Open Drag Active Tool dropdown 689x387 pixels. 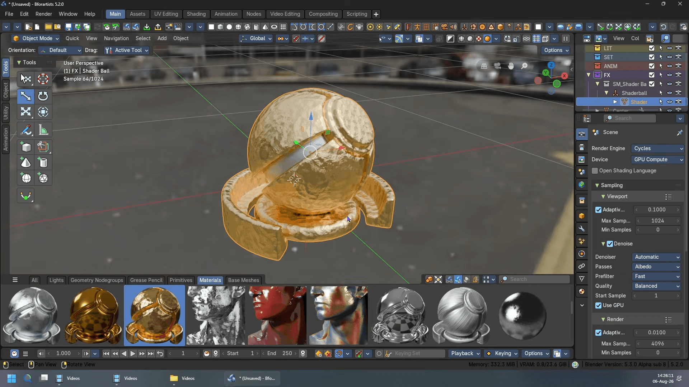point(127,50)
